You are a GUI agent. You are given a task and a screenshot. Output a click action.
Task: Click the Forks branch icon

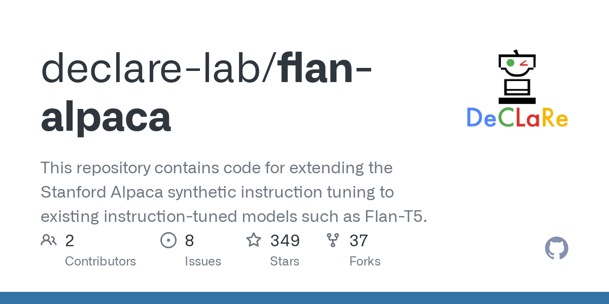coord(333,240)
